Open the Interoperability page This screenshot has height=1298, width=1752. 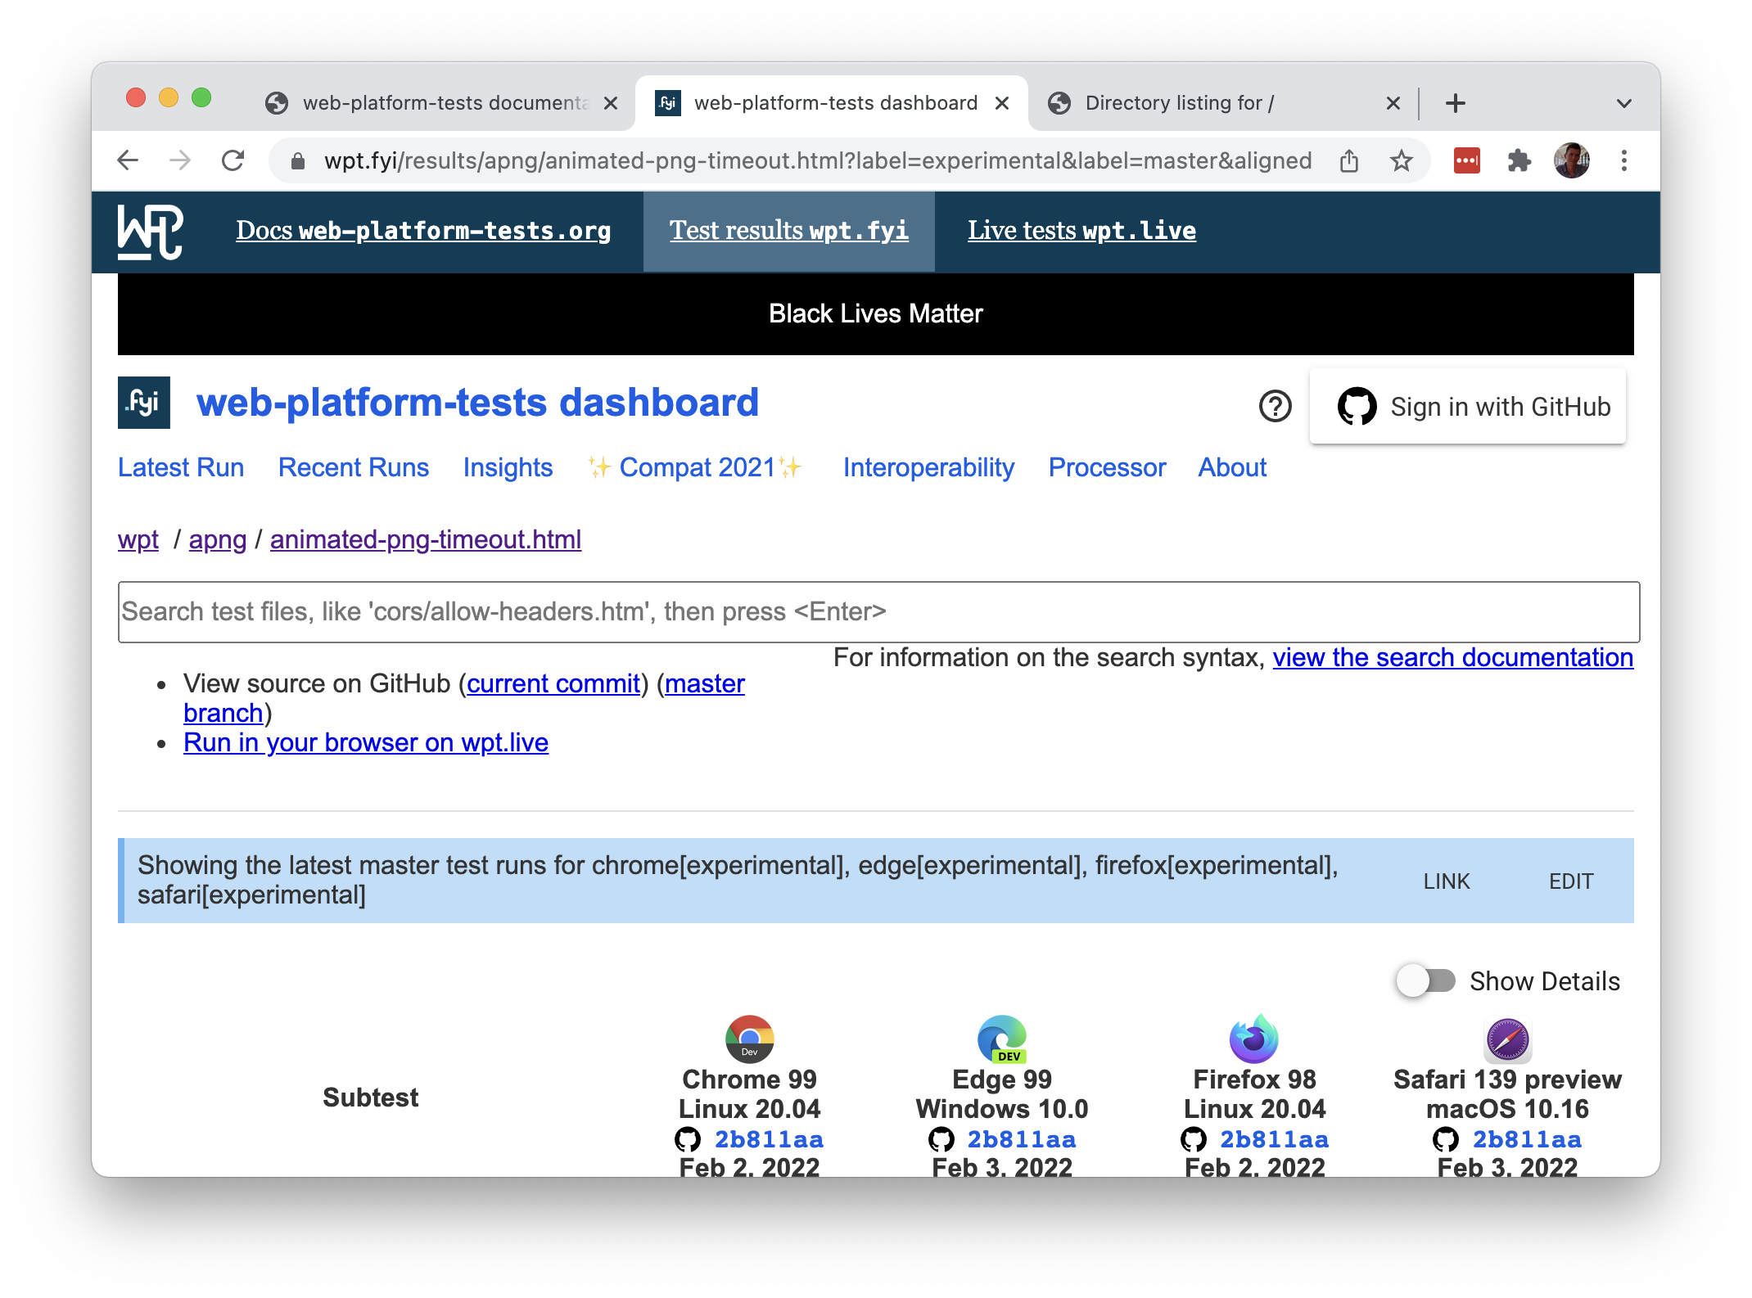pyautogui.click(x=928, y=467)
